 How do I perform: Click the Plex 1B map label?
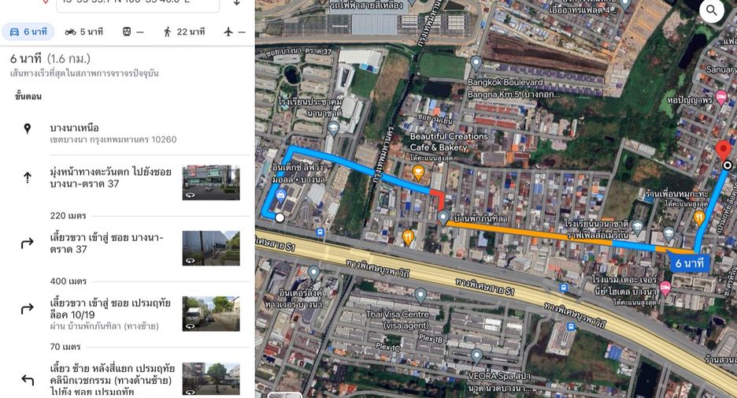point(431,338)
